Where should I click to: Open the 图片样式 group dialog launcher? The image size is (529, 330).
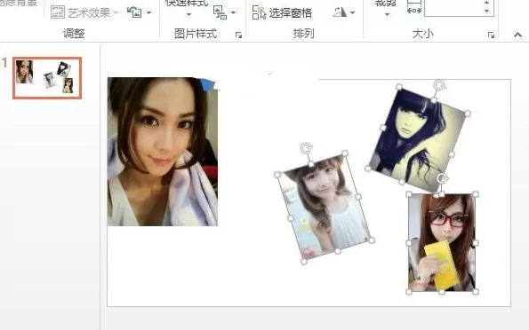click(x=238, y=35)
